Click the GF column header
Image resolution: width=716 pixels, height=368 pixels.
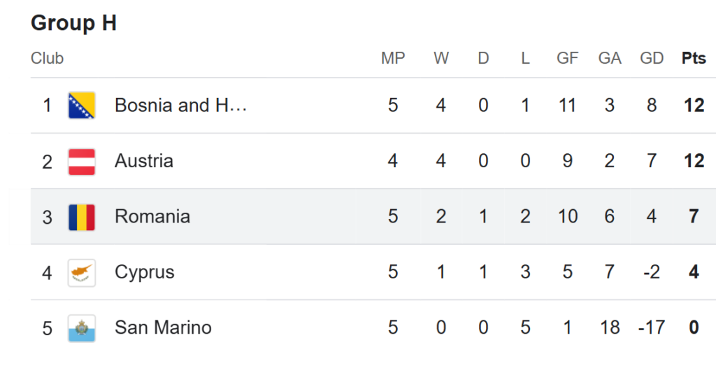[x=568, y=58]
